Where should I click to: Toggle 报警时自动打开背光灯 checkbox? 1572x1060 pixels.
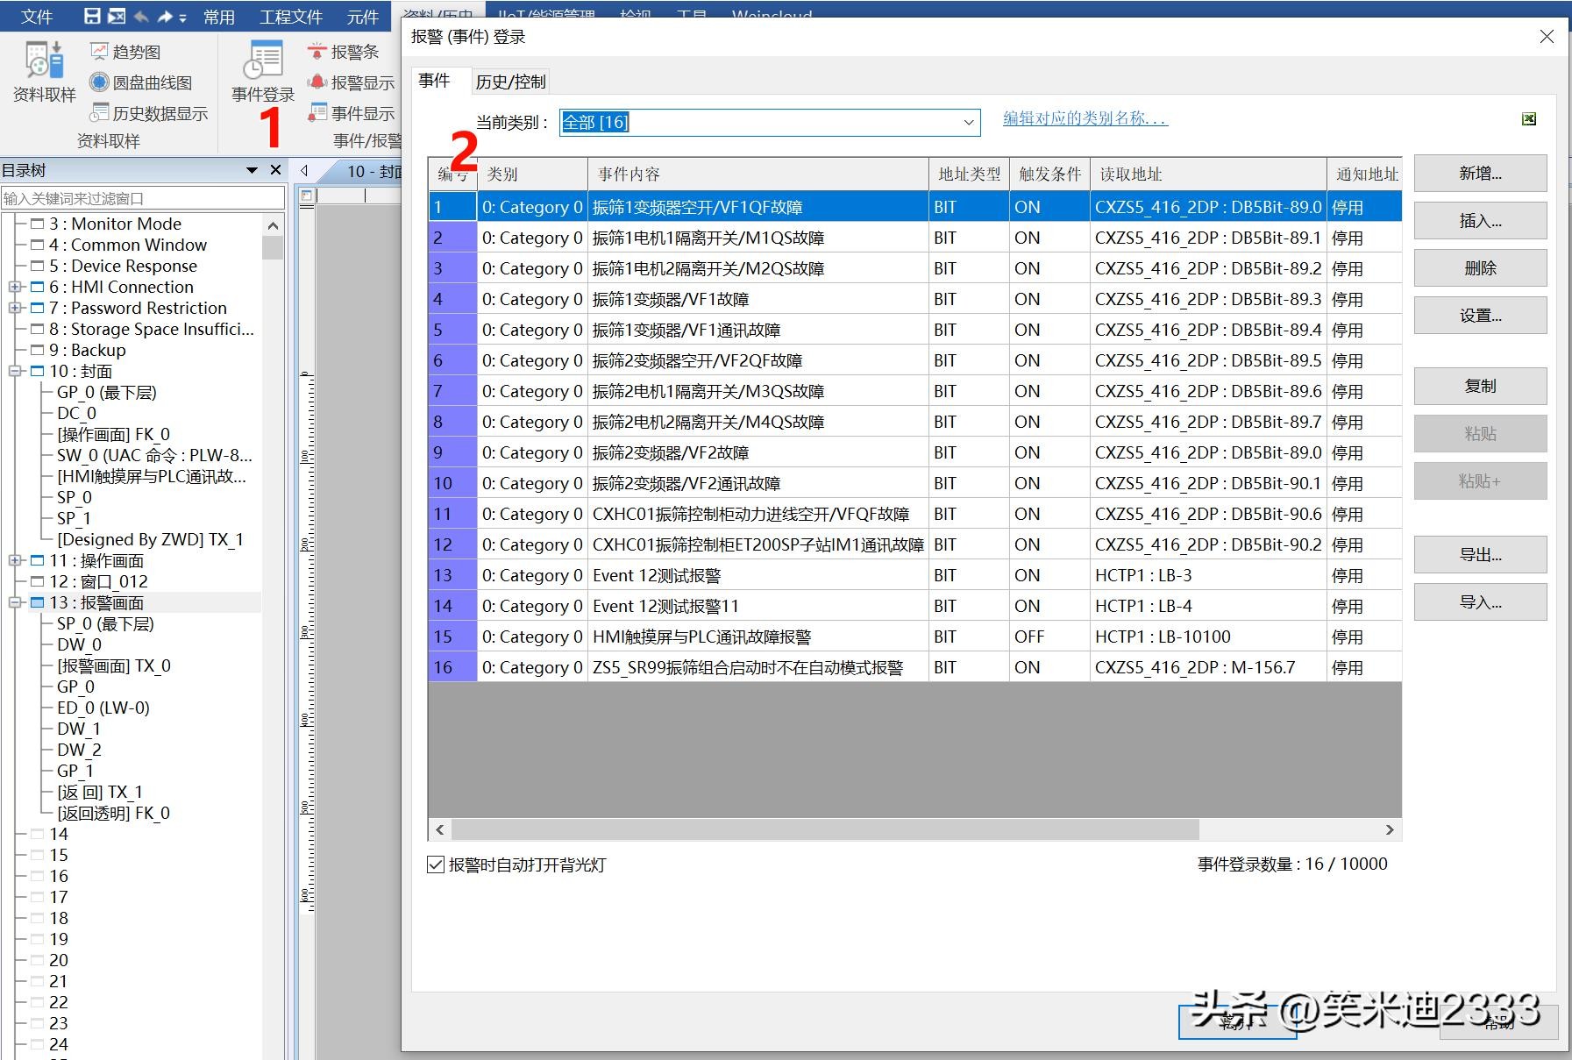tap(436, 864)
